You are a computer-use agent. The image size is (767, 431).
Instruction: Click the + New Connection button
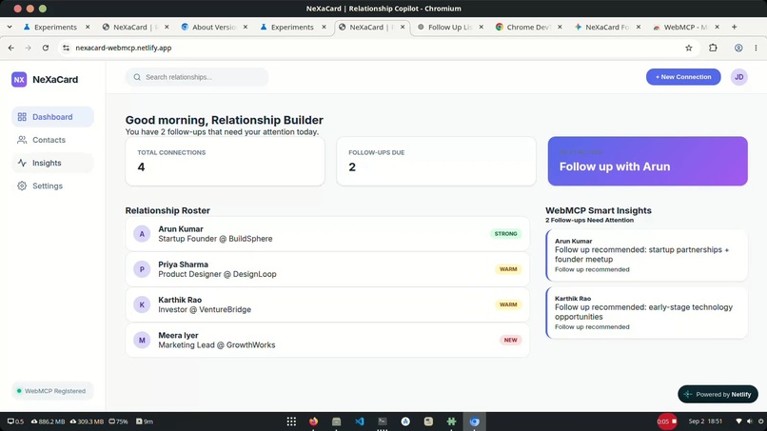point(683,77)
